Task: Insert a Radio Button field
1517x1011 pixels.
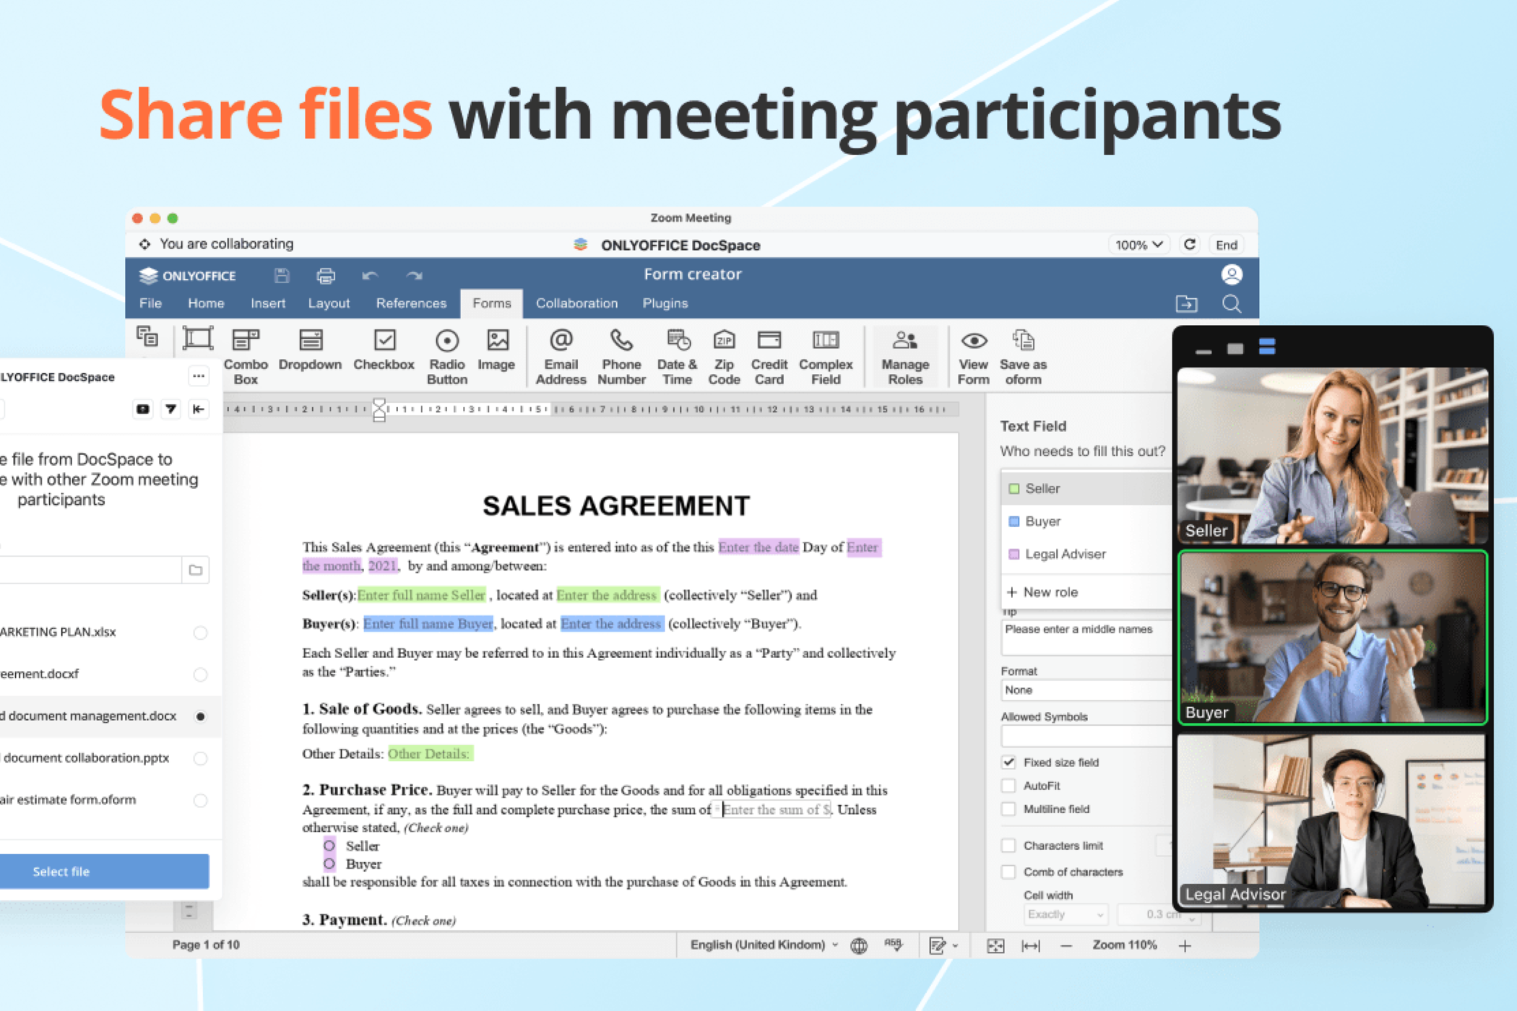Action: 447,357
